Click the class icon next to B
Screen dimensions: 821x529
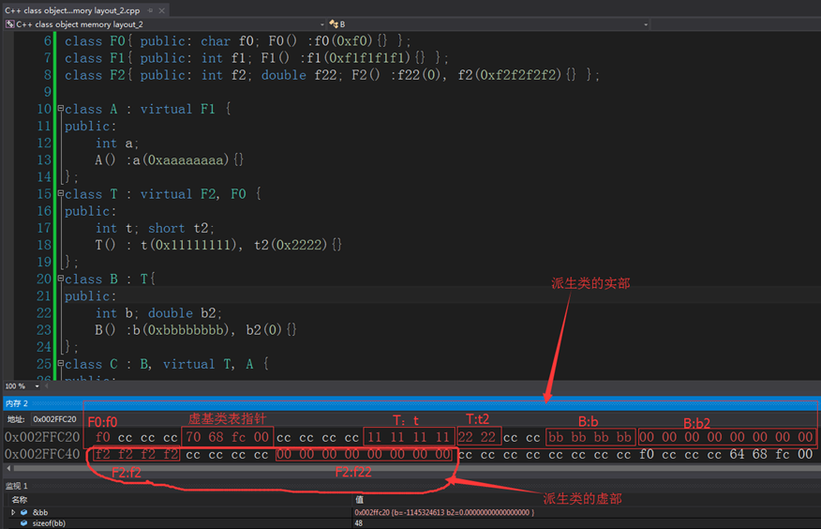(x=334, y=24)
